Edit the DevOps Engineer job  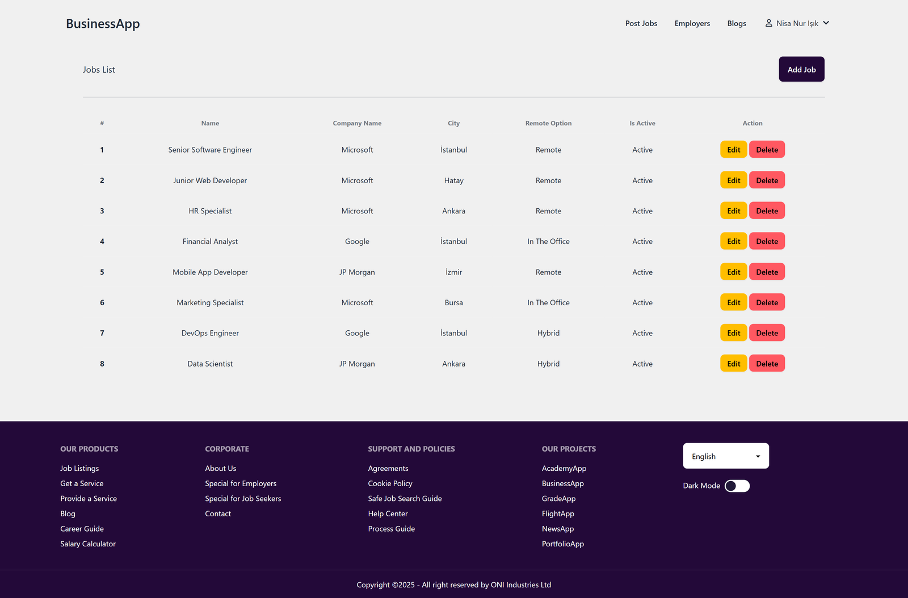733,333
